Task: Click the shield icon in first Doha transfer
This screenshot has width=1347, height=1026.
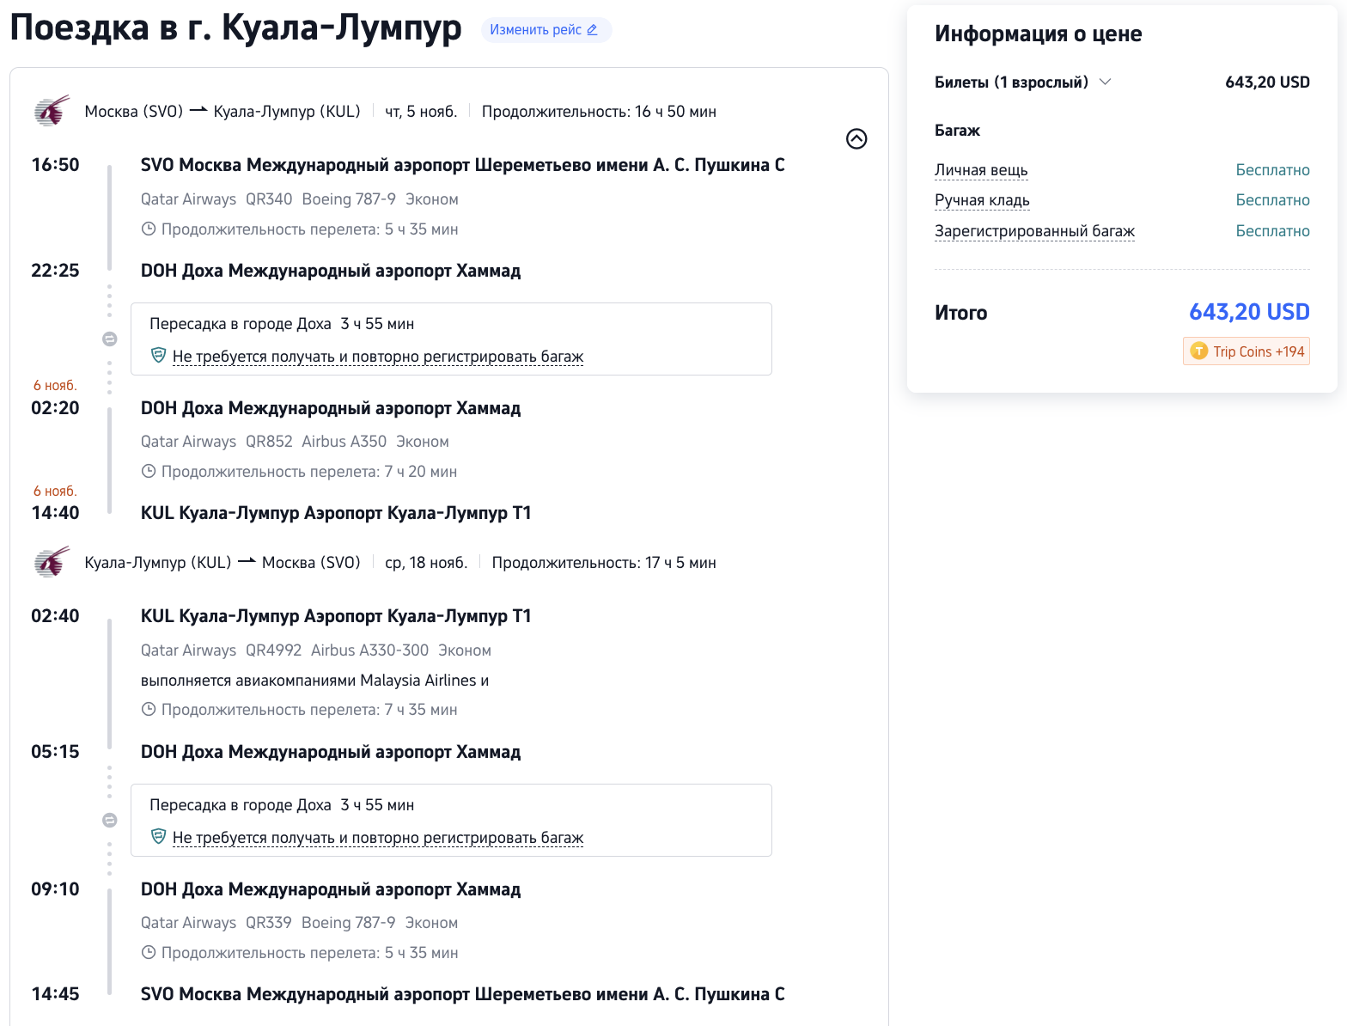Action: pyautogui.click(x=158, y=355)
